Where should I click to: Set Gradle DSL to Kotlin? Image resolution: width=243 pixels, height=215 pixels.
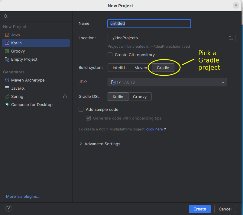pos(118,97)
